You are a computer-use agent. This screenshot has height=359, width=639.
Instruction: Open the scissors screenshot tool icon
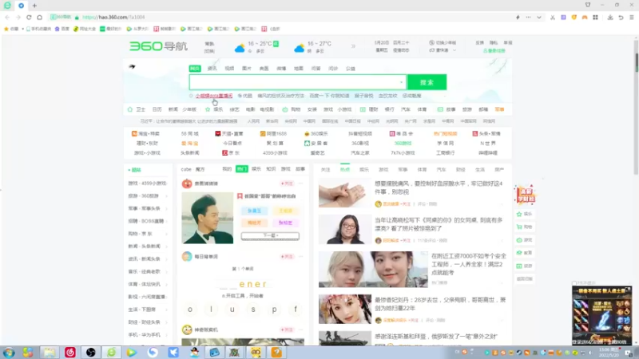(552, 17)
